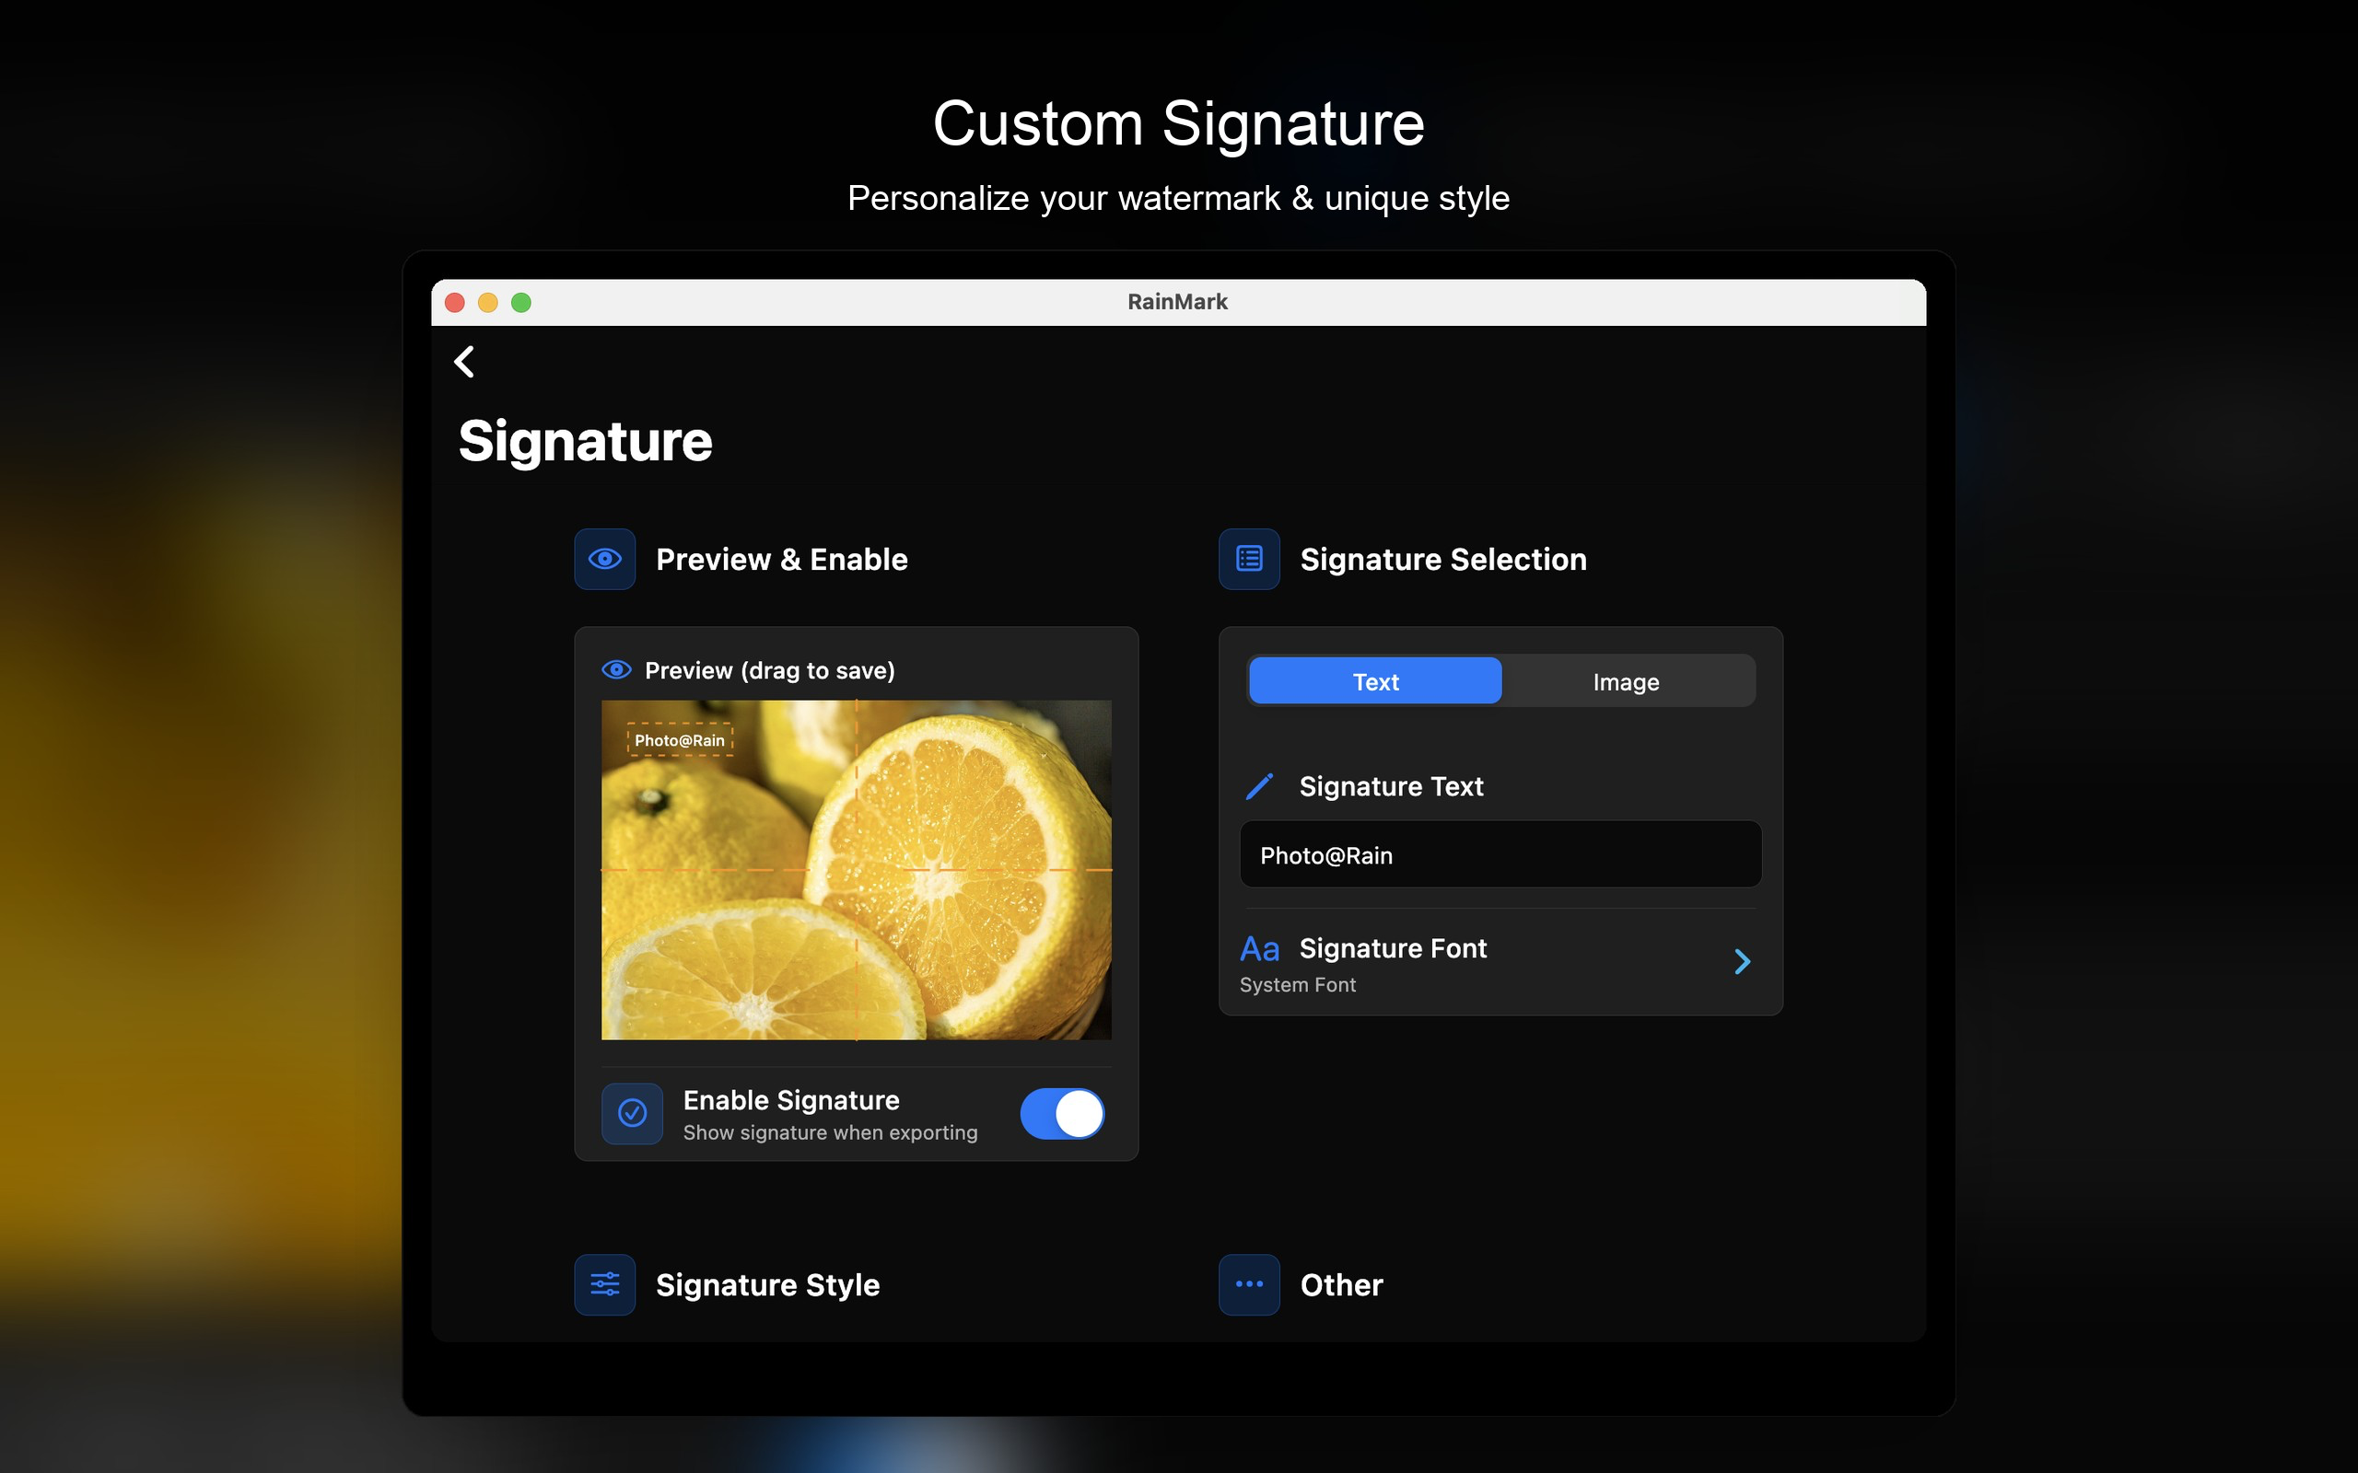
Task: Toggle the Enable Signature switch
Action: [x=1062, y=1112]
